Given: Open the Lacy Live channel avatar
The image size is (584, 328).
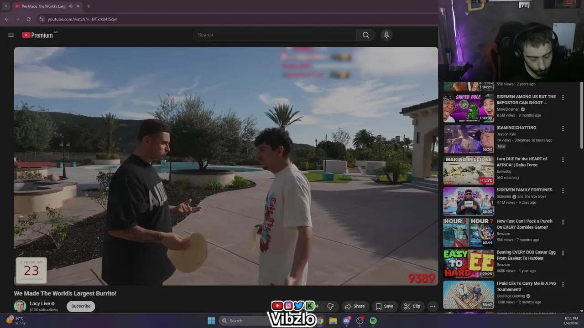Looking at the screenshot, I should click(x=20, y=306).
